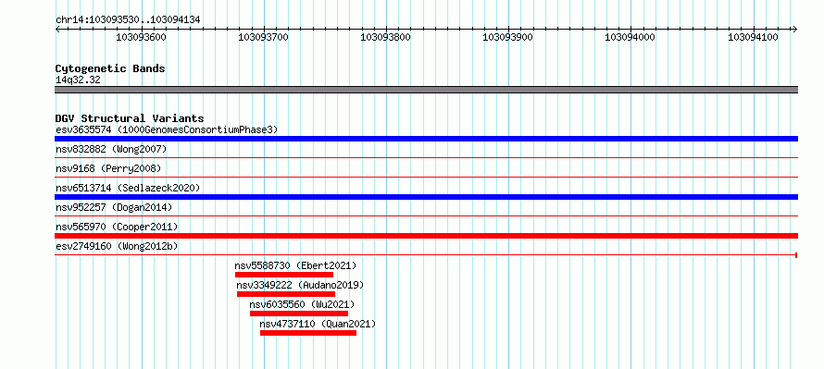This screenshot has width=824, height=369.
Task: Select the 14q32.32 band label
Action: [78, 80]
